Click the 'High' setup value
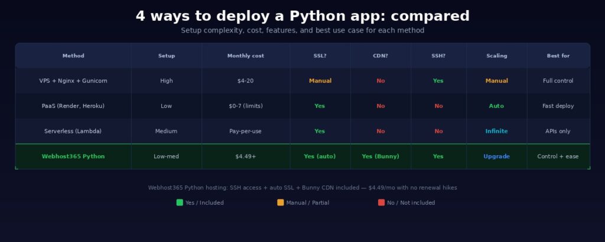605x242 pixels. click(166, 81)
